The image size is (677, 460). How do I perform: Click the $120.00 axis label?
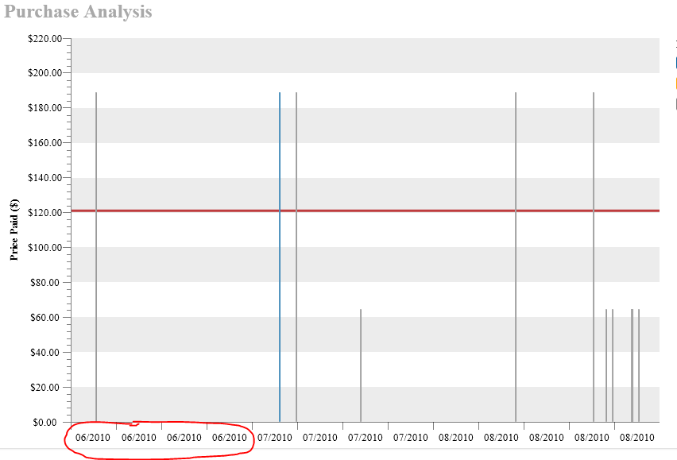(x=45, y=213)
